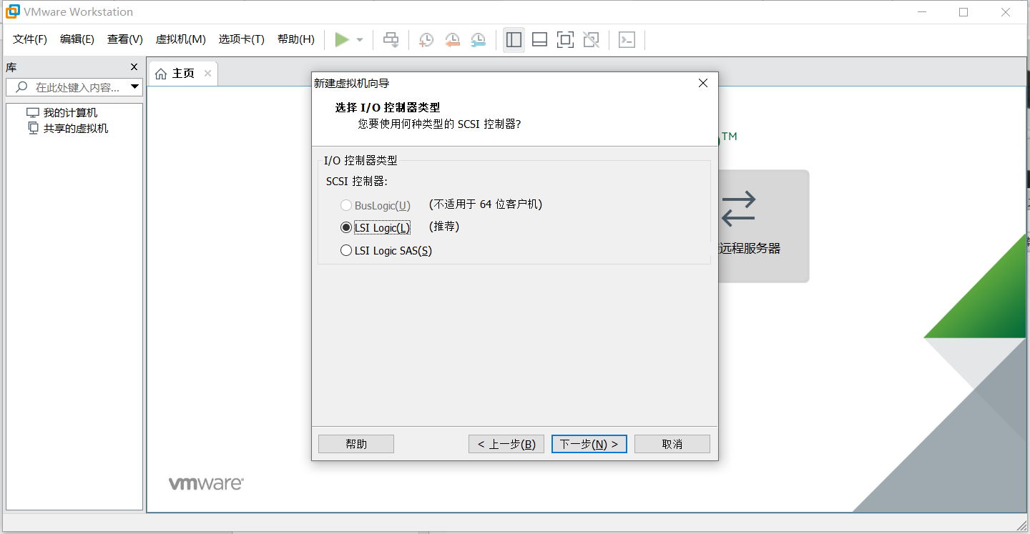
Task: Open the console view icon
Action: (627, 40)
